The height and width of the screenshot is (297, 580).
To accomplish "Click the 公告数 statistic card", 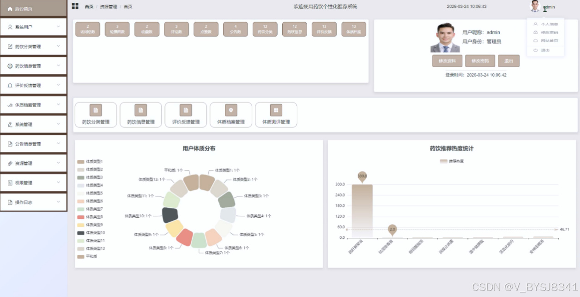I will tap(236, 29).
